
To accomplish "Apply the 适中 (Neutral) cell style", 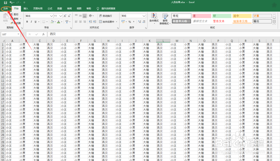I will point(242,16).
